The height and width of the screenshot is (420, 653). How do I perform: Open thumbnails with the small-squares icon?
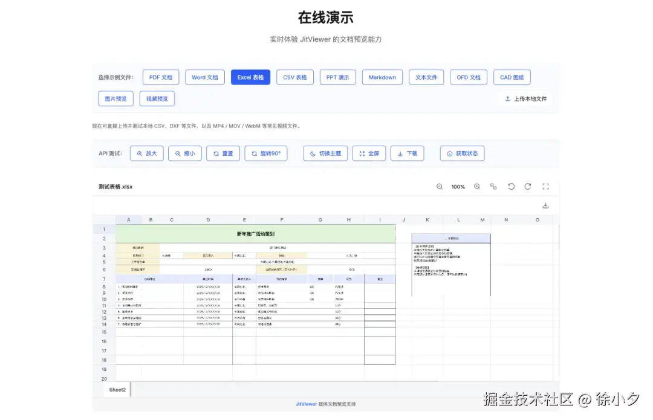pos(493,187)
